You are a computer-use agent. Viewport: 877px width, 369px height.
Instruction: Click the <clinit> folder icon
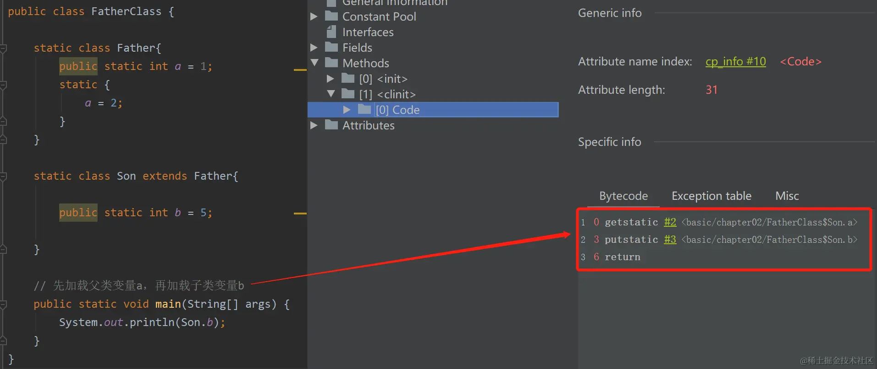click(x=348, y=94)
